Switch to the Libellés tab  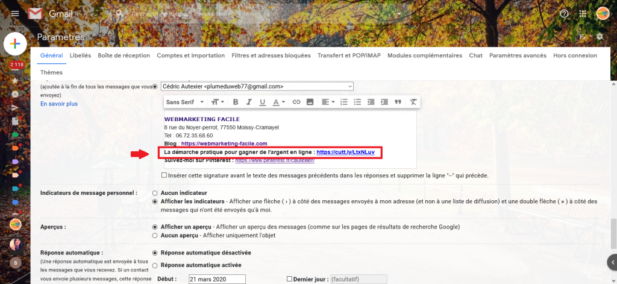[x=80, y=55]
